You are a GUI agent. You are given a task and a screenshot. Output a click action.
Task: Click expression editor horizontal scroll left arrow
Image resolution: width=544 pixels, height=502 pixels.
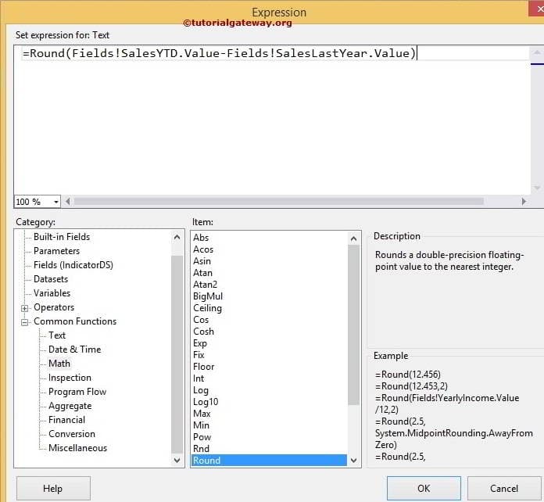(68, 202)
